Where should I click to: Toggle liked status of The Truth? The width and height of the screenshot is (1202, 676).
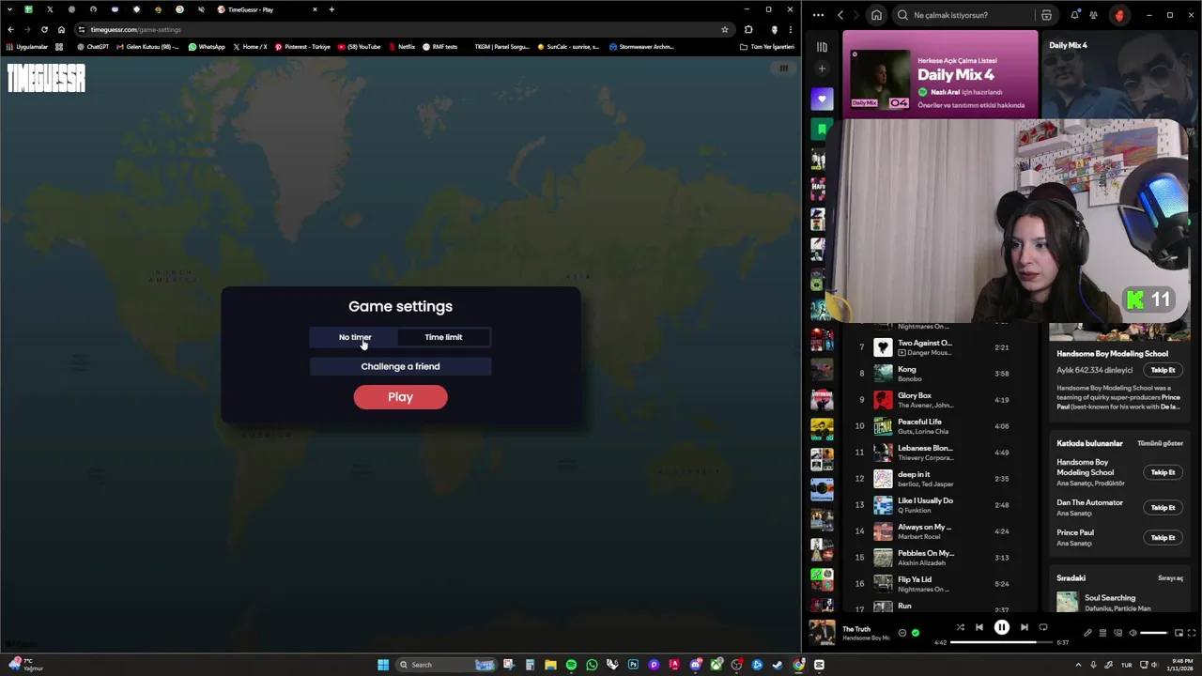[915, 633]
